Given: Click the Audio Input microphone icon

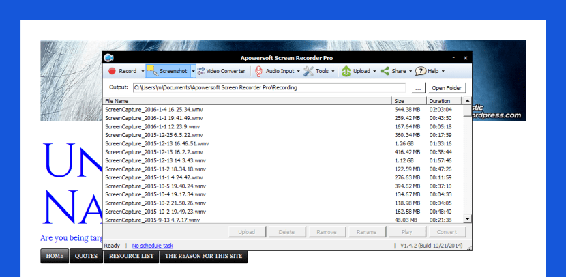Looking at the screenshot, I should point(258,71).
